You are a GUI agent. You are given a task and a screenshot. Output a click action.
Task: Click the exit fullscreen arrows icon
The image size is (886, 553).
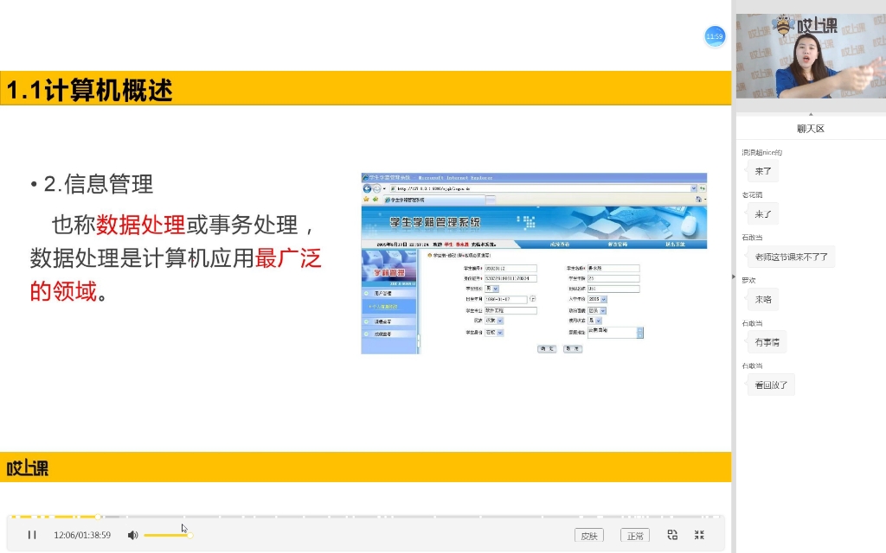(699, 535)
